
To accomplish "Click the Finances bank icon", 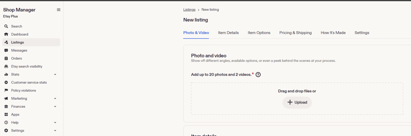I will click(6, 106).
